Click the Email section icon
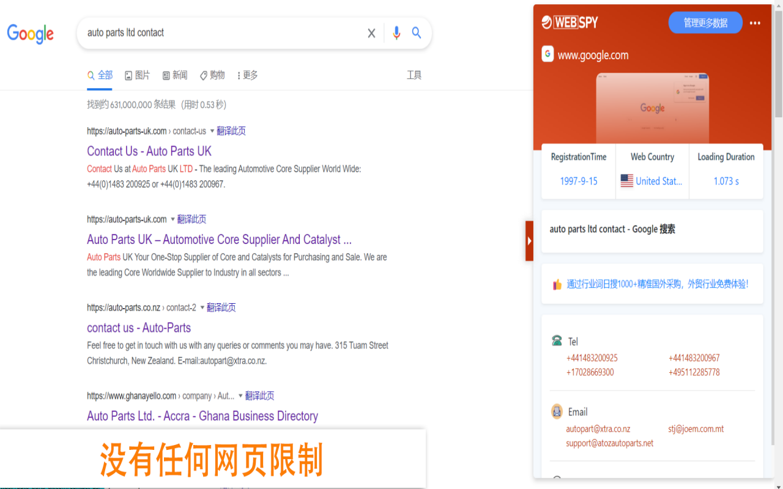The height and width of the screenshot is (489, 783). 557,411
